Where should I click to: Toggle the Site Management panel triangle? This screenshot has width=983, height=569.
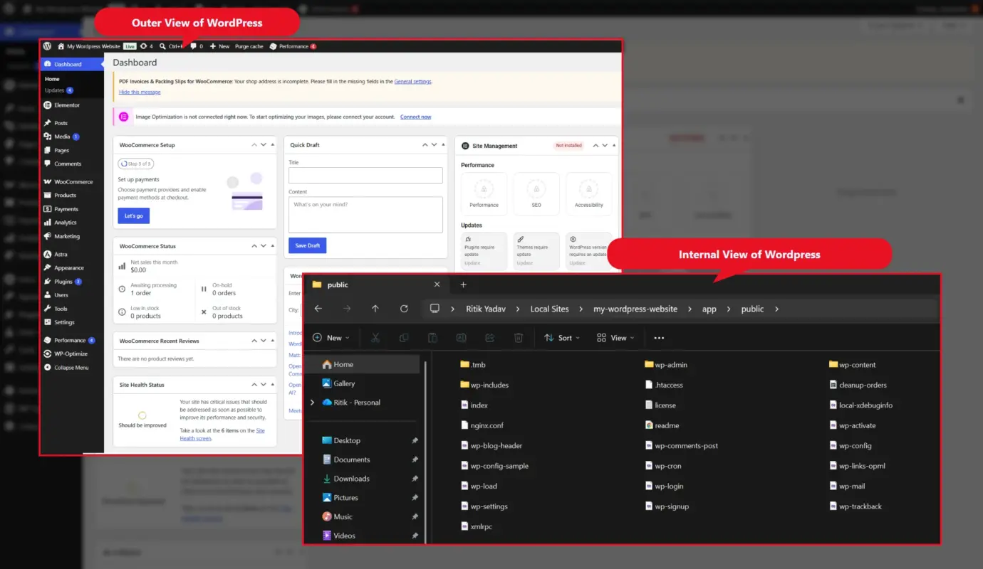614,146
